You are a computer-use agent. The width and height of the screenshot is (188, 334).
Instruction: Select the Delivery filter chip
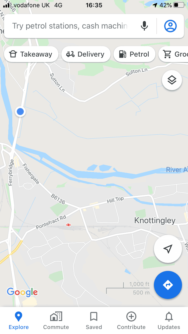[86, 54]
